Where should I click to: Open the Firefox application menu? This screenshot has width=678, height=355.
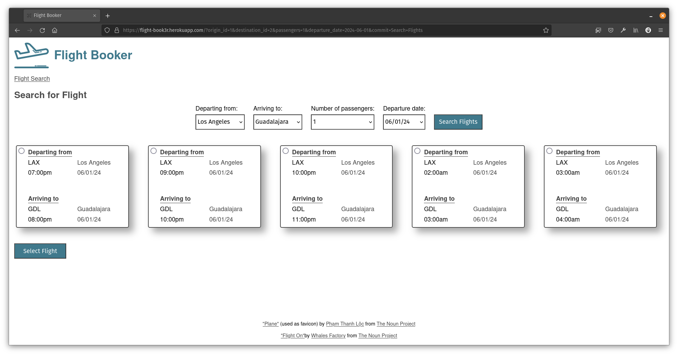tap(661, 30)
